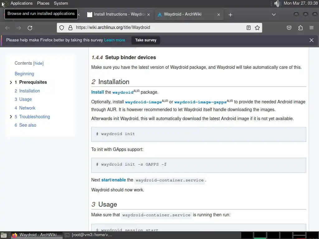Go to Prerequisites in contents
This screenshot has height=239, width=319.
tap(33, 82)
